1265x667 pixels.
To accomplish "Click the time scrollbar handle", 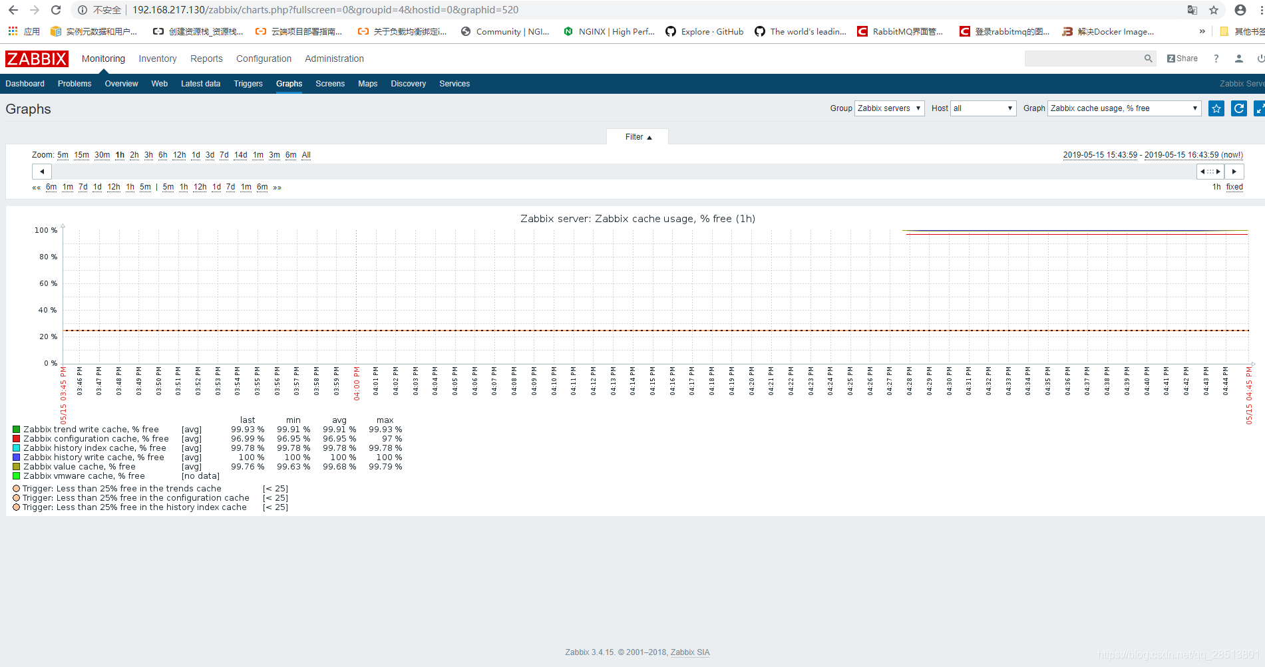I will (1210, 172).
